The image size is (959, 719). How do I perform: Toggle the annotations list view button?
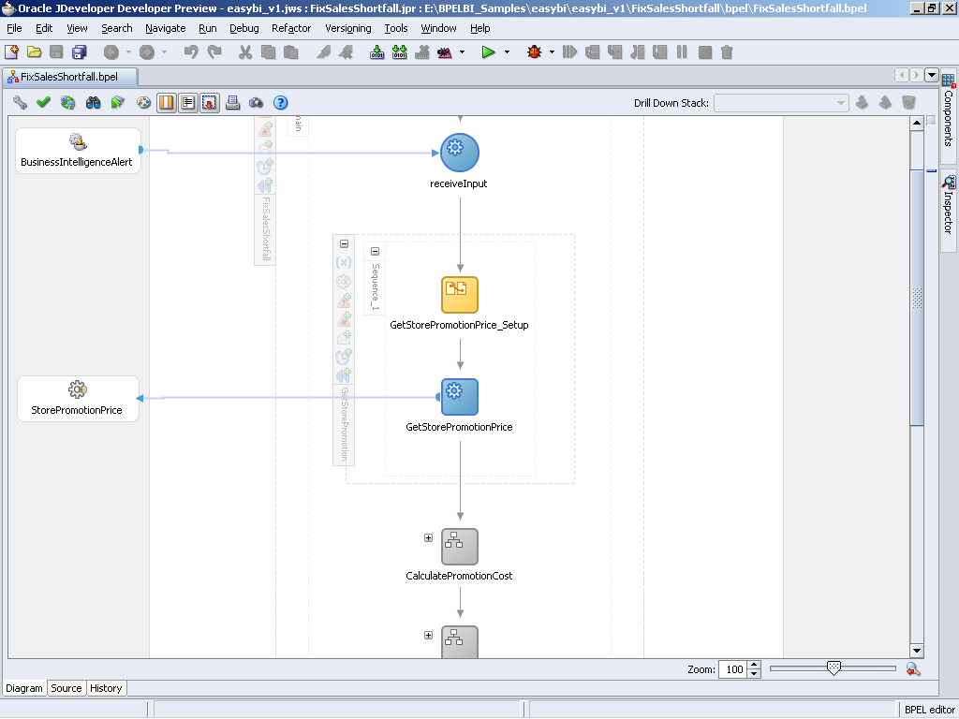point(187,103)
